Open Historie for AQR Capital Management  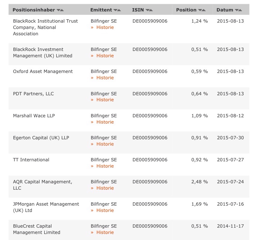(105, 188)
